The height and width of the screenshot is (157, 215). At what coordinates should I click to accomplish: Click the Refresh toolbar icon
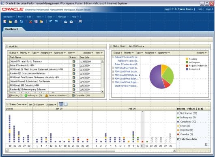point(21,22)
